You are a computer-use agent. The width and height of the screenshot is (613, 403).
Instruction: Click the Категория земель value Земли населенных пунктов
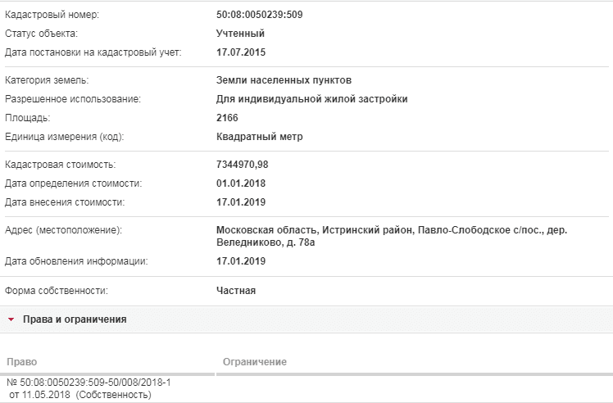point(284,80)
